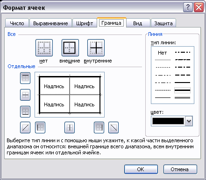Viewport: 206px width, 180px height.
Task: Toggle the inner vertical border button
Action: click(70, 128)
